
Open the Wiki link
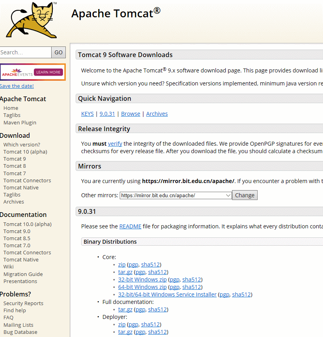coord(8,267)
